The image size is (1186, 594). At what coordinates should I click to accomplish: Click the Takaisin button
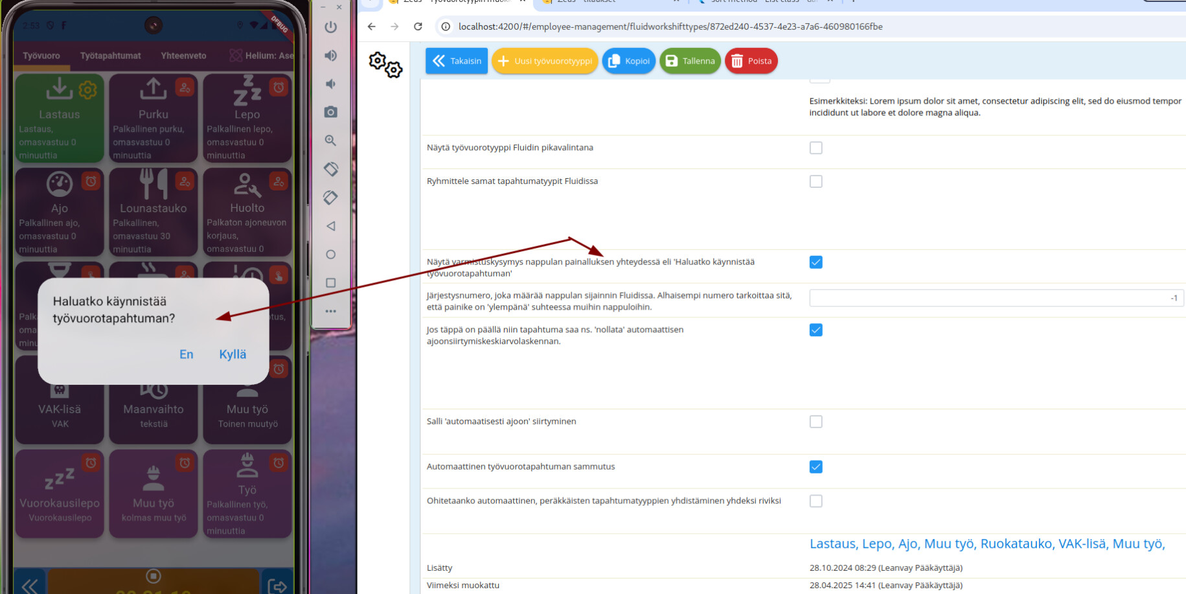(457, 61)
